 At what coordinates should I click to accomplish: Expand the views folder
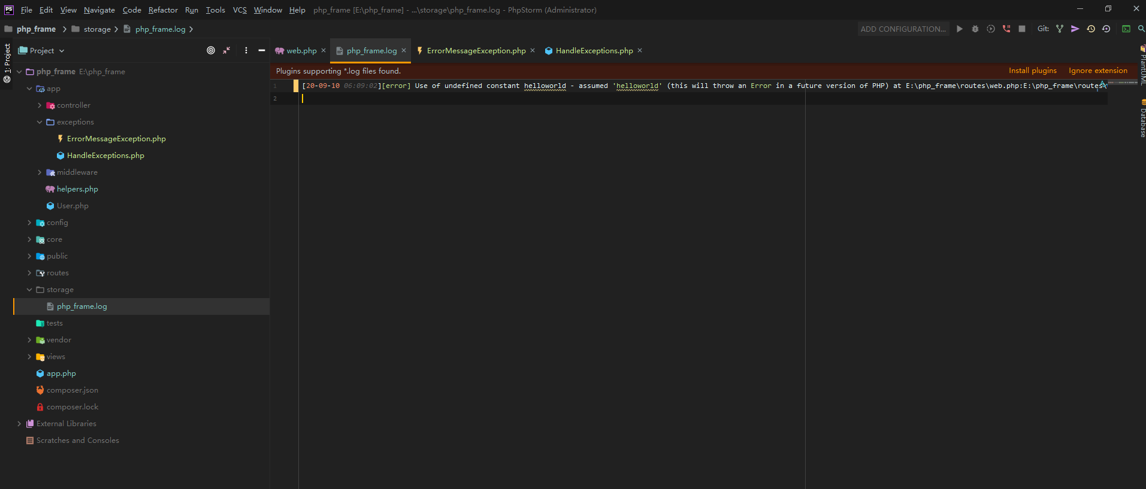(29, 357)
